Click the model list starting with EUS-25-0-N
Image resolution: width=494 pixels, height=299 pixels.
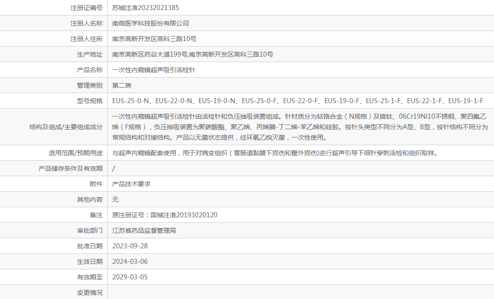click(297, 101)
